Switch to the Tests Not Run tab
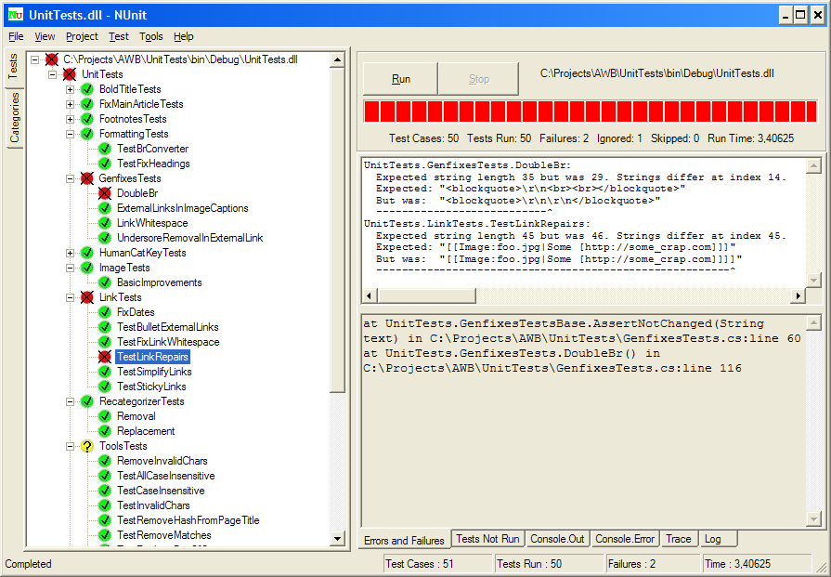This screenshot has width=831, height=577. (x=487, y=539)
